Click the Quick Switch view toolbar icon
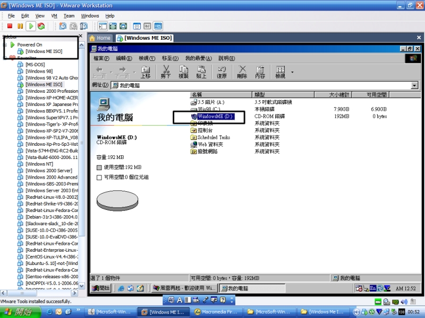 [113, 26]
